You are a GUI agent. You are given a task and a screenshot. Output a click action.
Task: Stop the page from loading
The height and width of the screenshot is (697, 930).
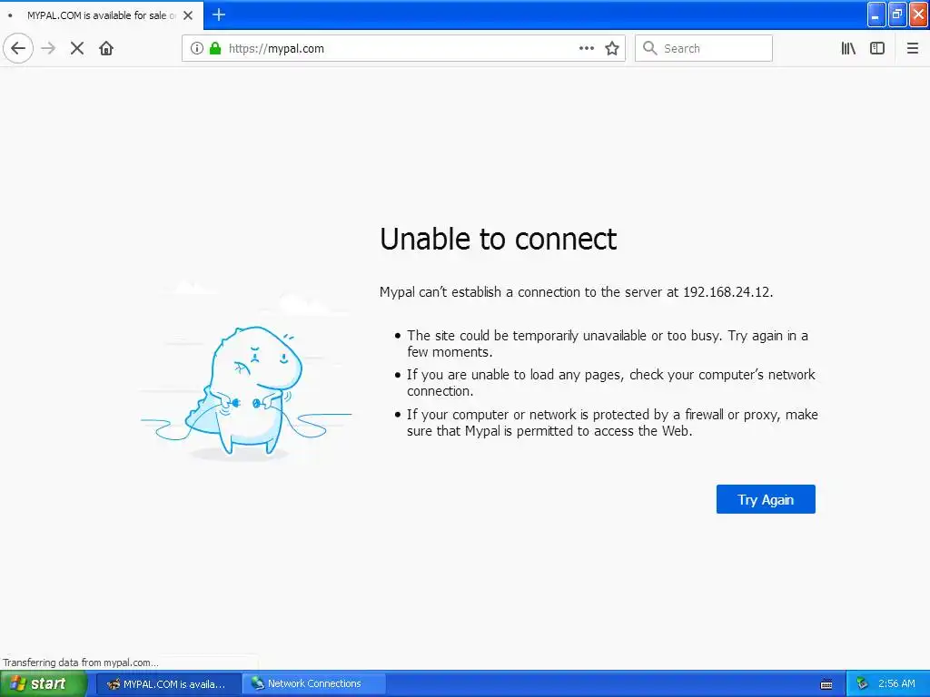(77, 48)
